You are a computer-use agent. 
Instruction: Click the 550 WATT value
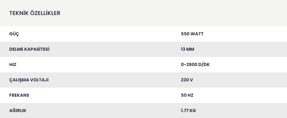192,34
